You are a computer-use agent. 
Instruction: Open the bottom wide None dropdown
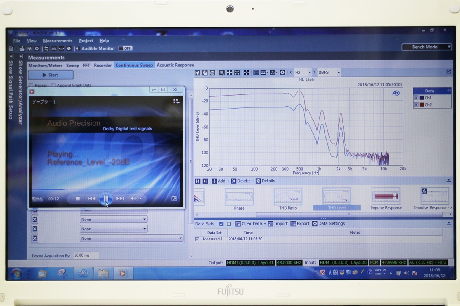pyautogui.click(x=131, y=238)
